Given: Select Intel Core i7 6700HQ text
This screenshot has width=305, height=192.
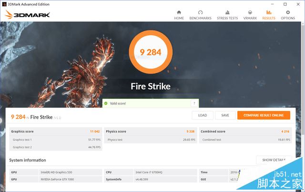Looking at the screenshot, I should coord(149,172).
